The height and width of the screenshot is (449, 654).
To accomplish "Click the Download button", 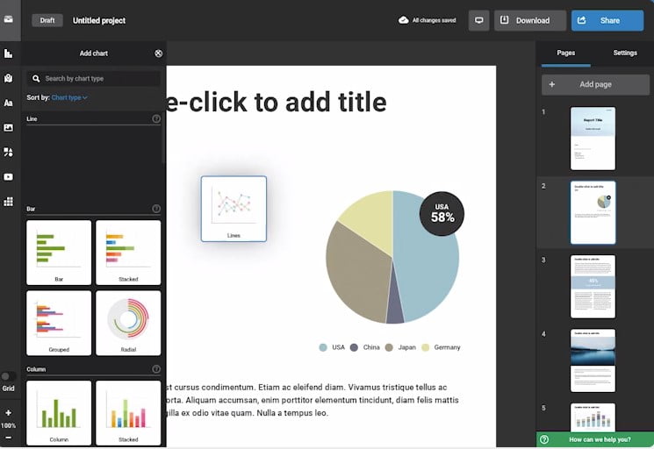I will coord(530,20).
